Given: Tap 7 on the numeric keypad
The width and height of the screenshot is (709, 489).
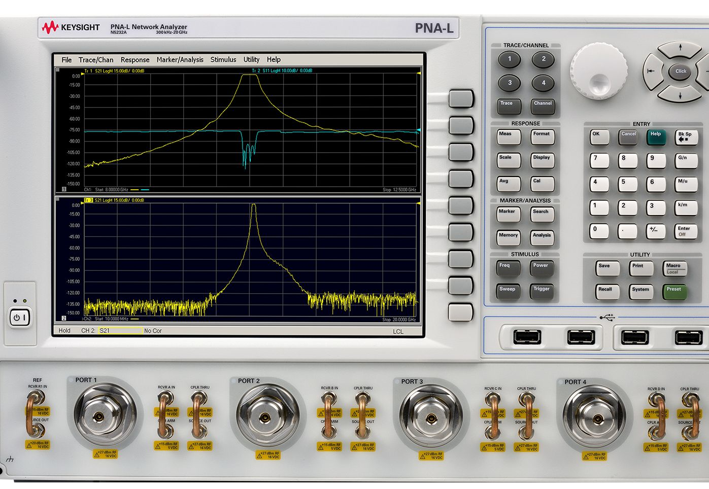Looking at the screenshot, I should pyautogui.click(x=599, y=161).
